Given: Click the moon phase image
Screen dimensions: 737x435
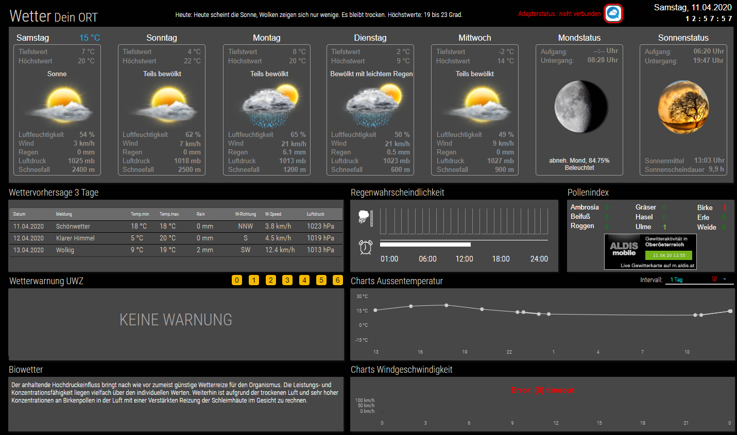Looking at the screenshot, I should (x=581, y=107).
